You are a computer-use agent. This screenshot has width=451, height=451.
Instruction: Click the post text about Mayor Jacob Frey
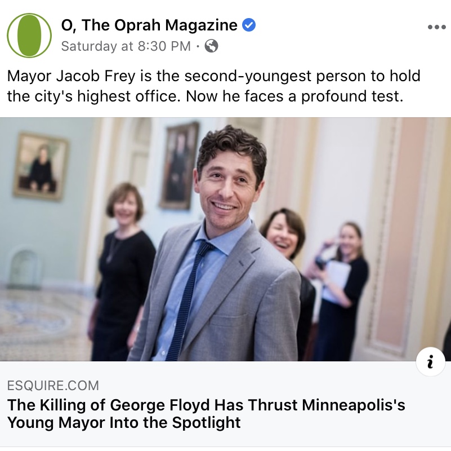click(214, 86)
